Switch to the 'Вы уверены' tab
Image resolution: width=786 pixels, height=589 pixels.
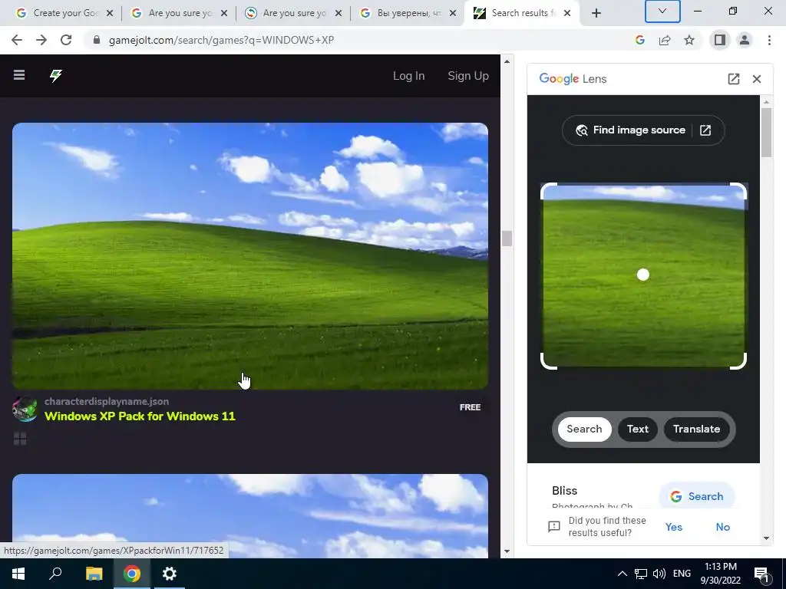click(x=408, y=13)
